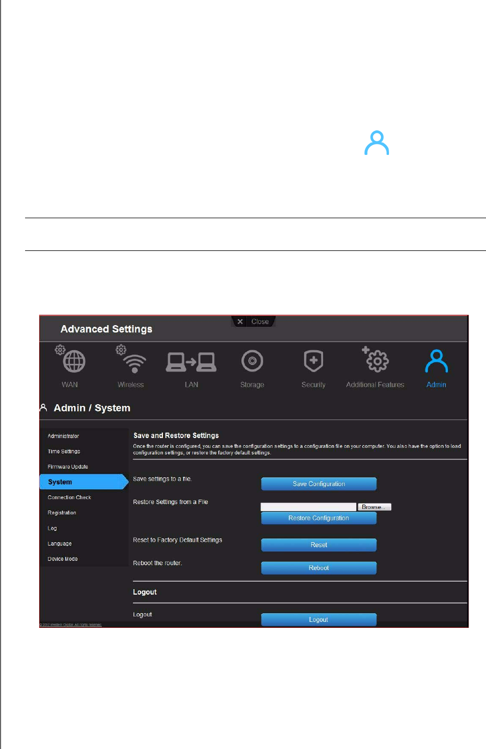The height and width of the screenshot is (749, 486).
Task: Open Log in sidebar
Action: click(52, 529)
